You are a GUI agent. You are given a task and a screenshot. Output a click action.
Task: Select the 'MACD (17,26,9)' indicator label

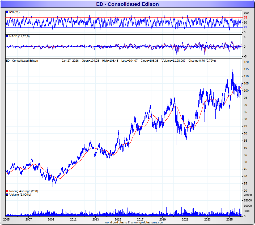[19, 36]
